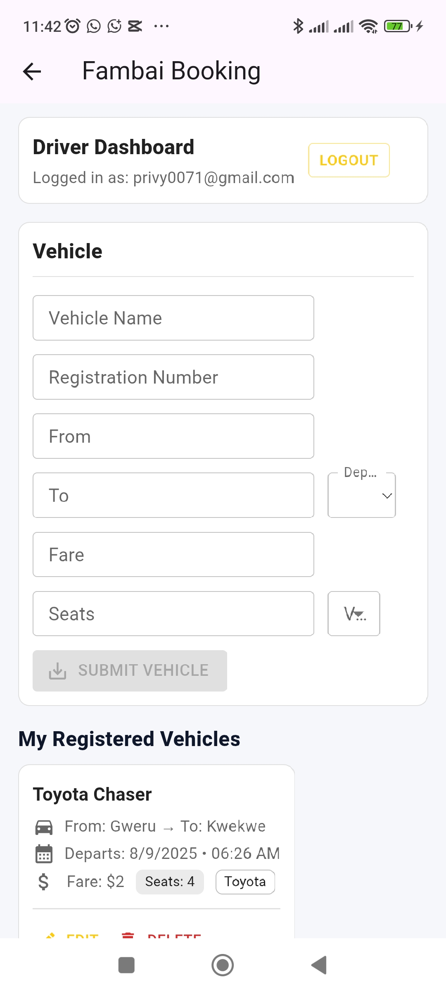Select the Seats input field
The width and height of the screenshot is (446, 992).
click(173, 614)
